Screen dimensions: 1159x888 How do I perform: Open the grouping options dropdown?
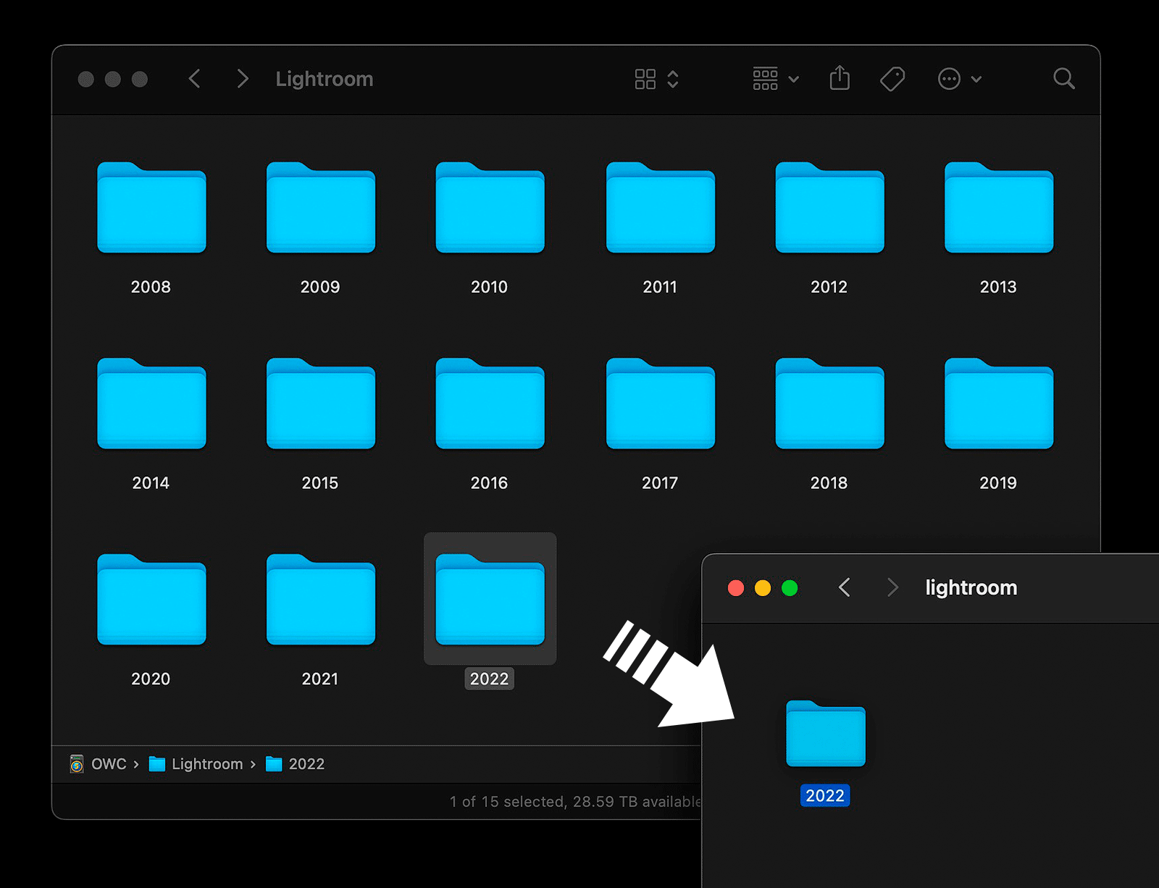tap(766, 78)
